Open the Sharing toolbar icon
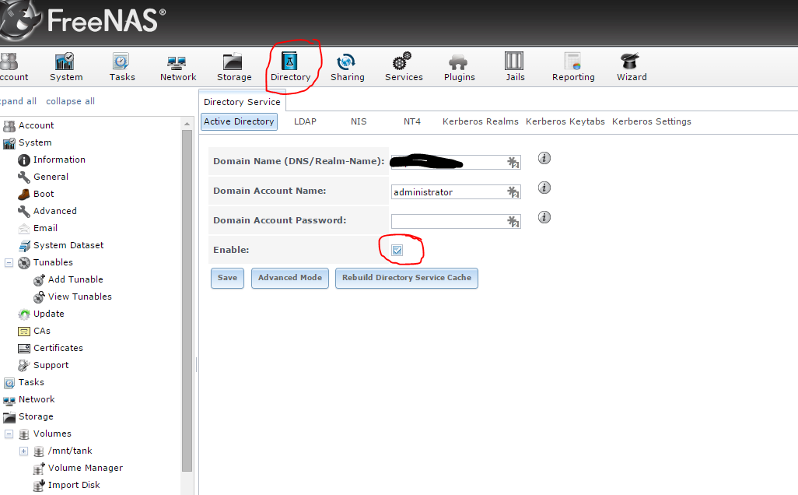 point(347,67)
